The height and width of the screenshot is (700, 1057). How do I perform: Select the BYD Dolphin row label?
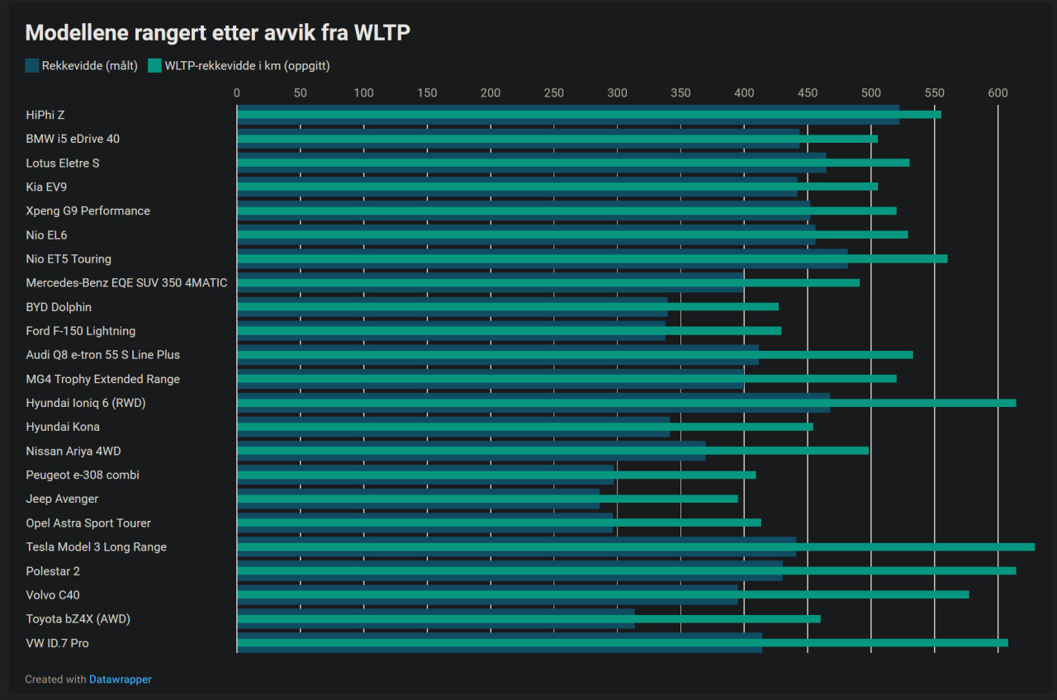(x=59, y=307)
